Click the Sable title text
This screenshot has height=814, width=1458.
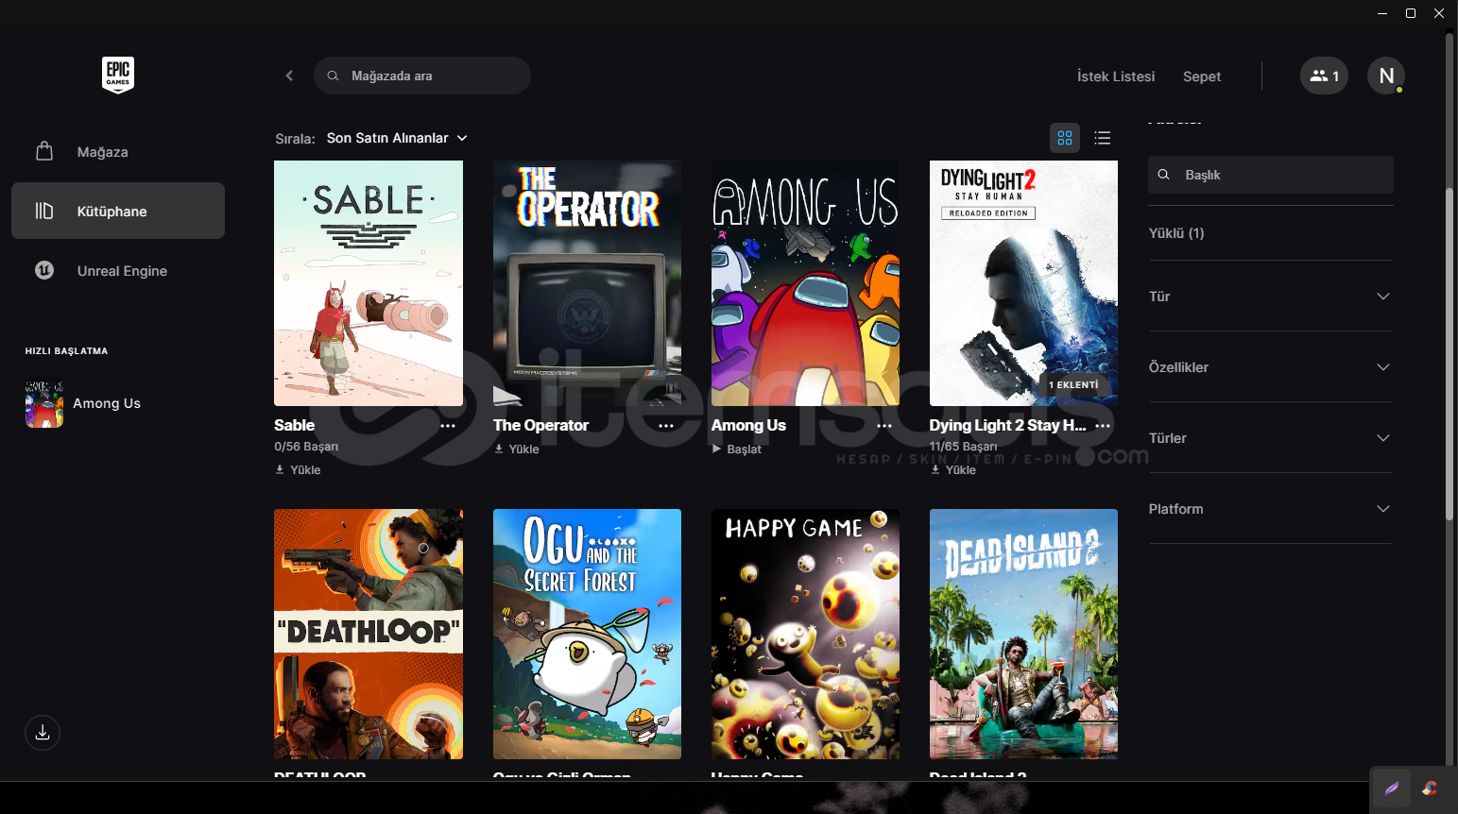(295, 425)
